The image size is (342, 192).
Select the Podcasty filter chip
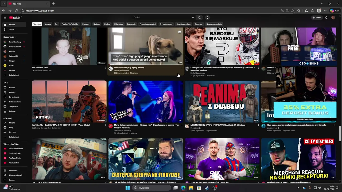[x=86, y=24]
